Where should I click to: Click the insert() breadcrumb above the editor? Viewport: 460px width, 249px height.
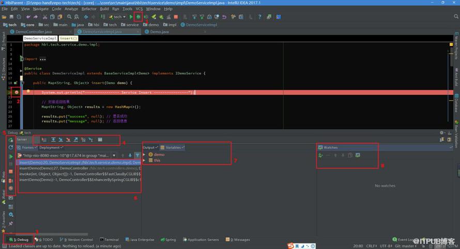tap(68, 38)
